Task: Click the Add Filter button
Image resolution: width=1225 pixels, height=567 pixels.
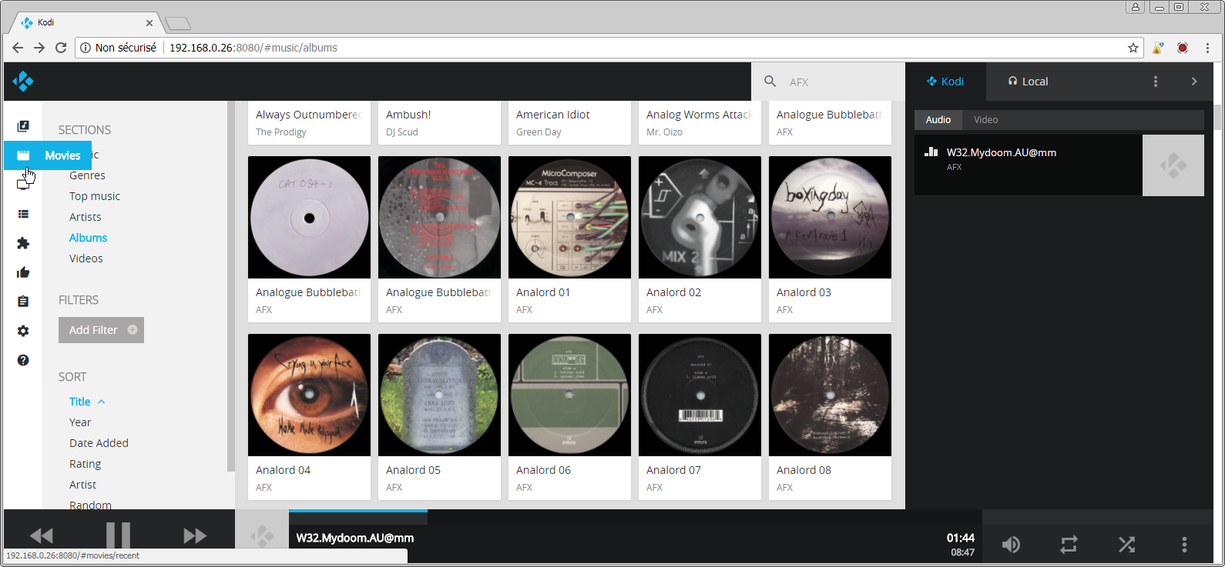Action: point(101,330)
